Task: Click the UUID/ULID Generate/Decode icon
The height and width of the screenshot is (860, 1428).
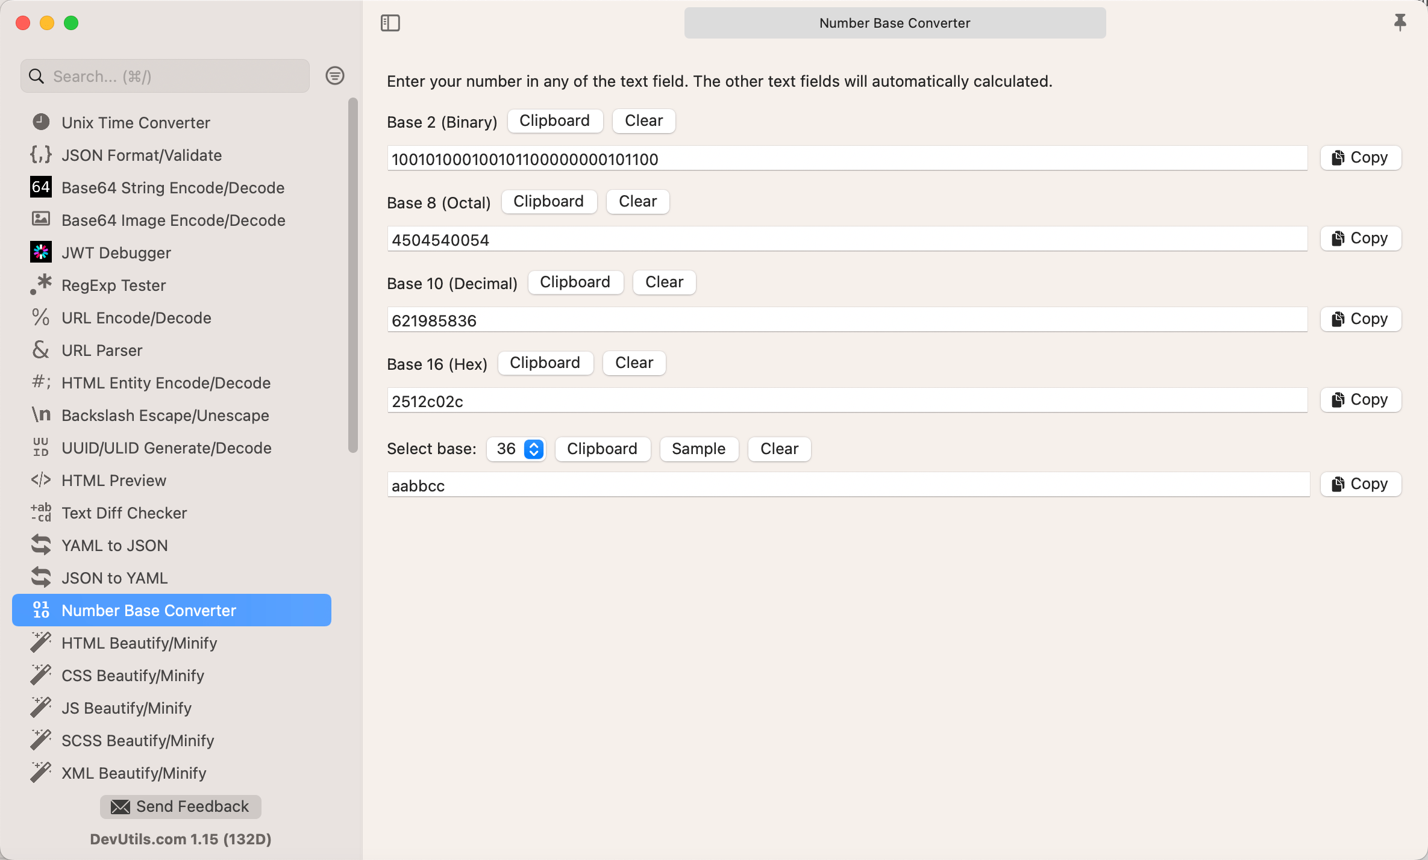Action: tap(40, 447)
